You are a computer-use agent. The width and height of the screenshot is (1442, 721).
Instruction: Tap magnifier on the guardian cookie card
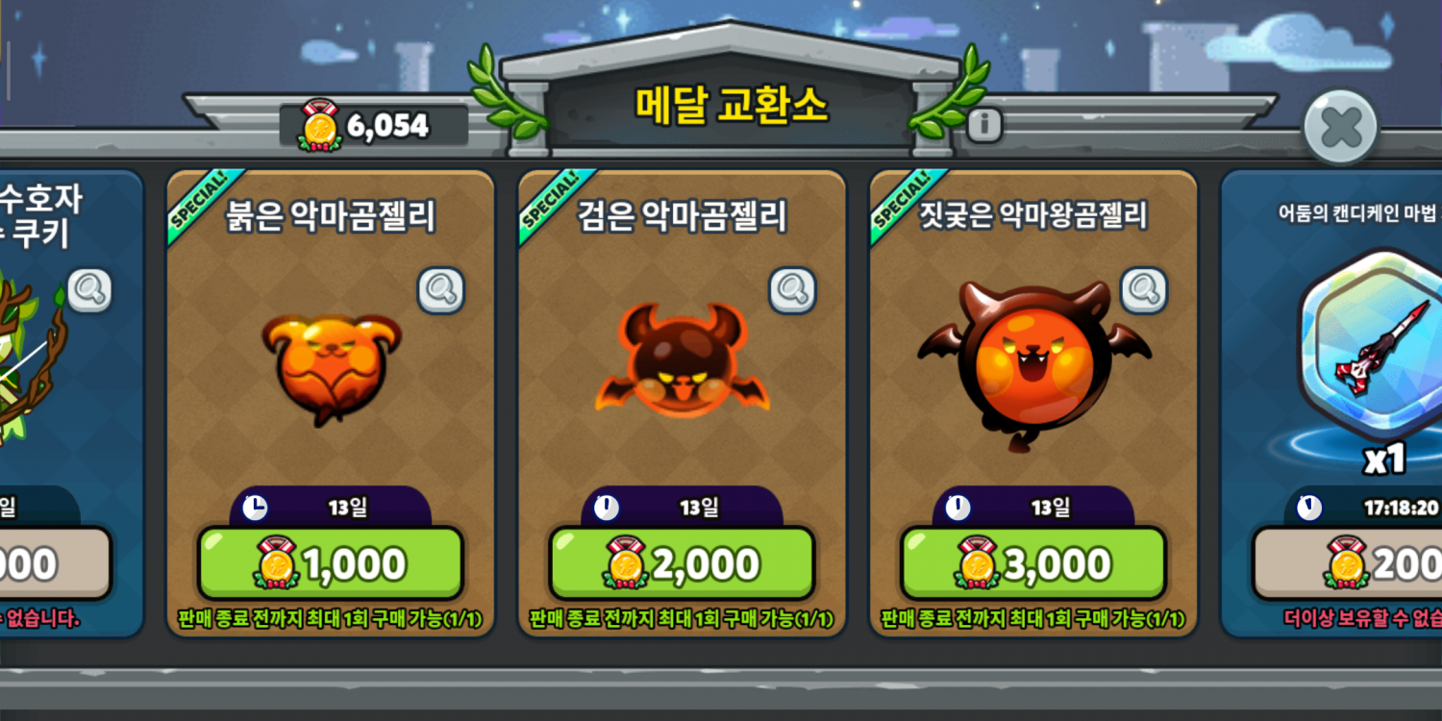[x=88, y=289]
